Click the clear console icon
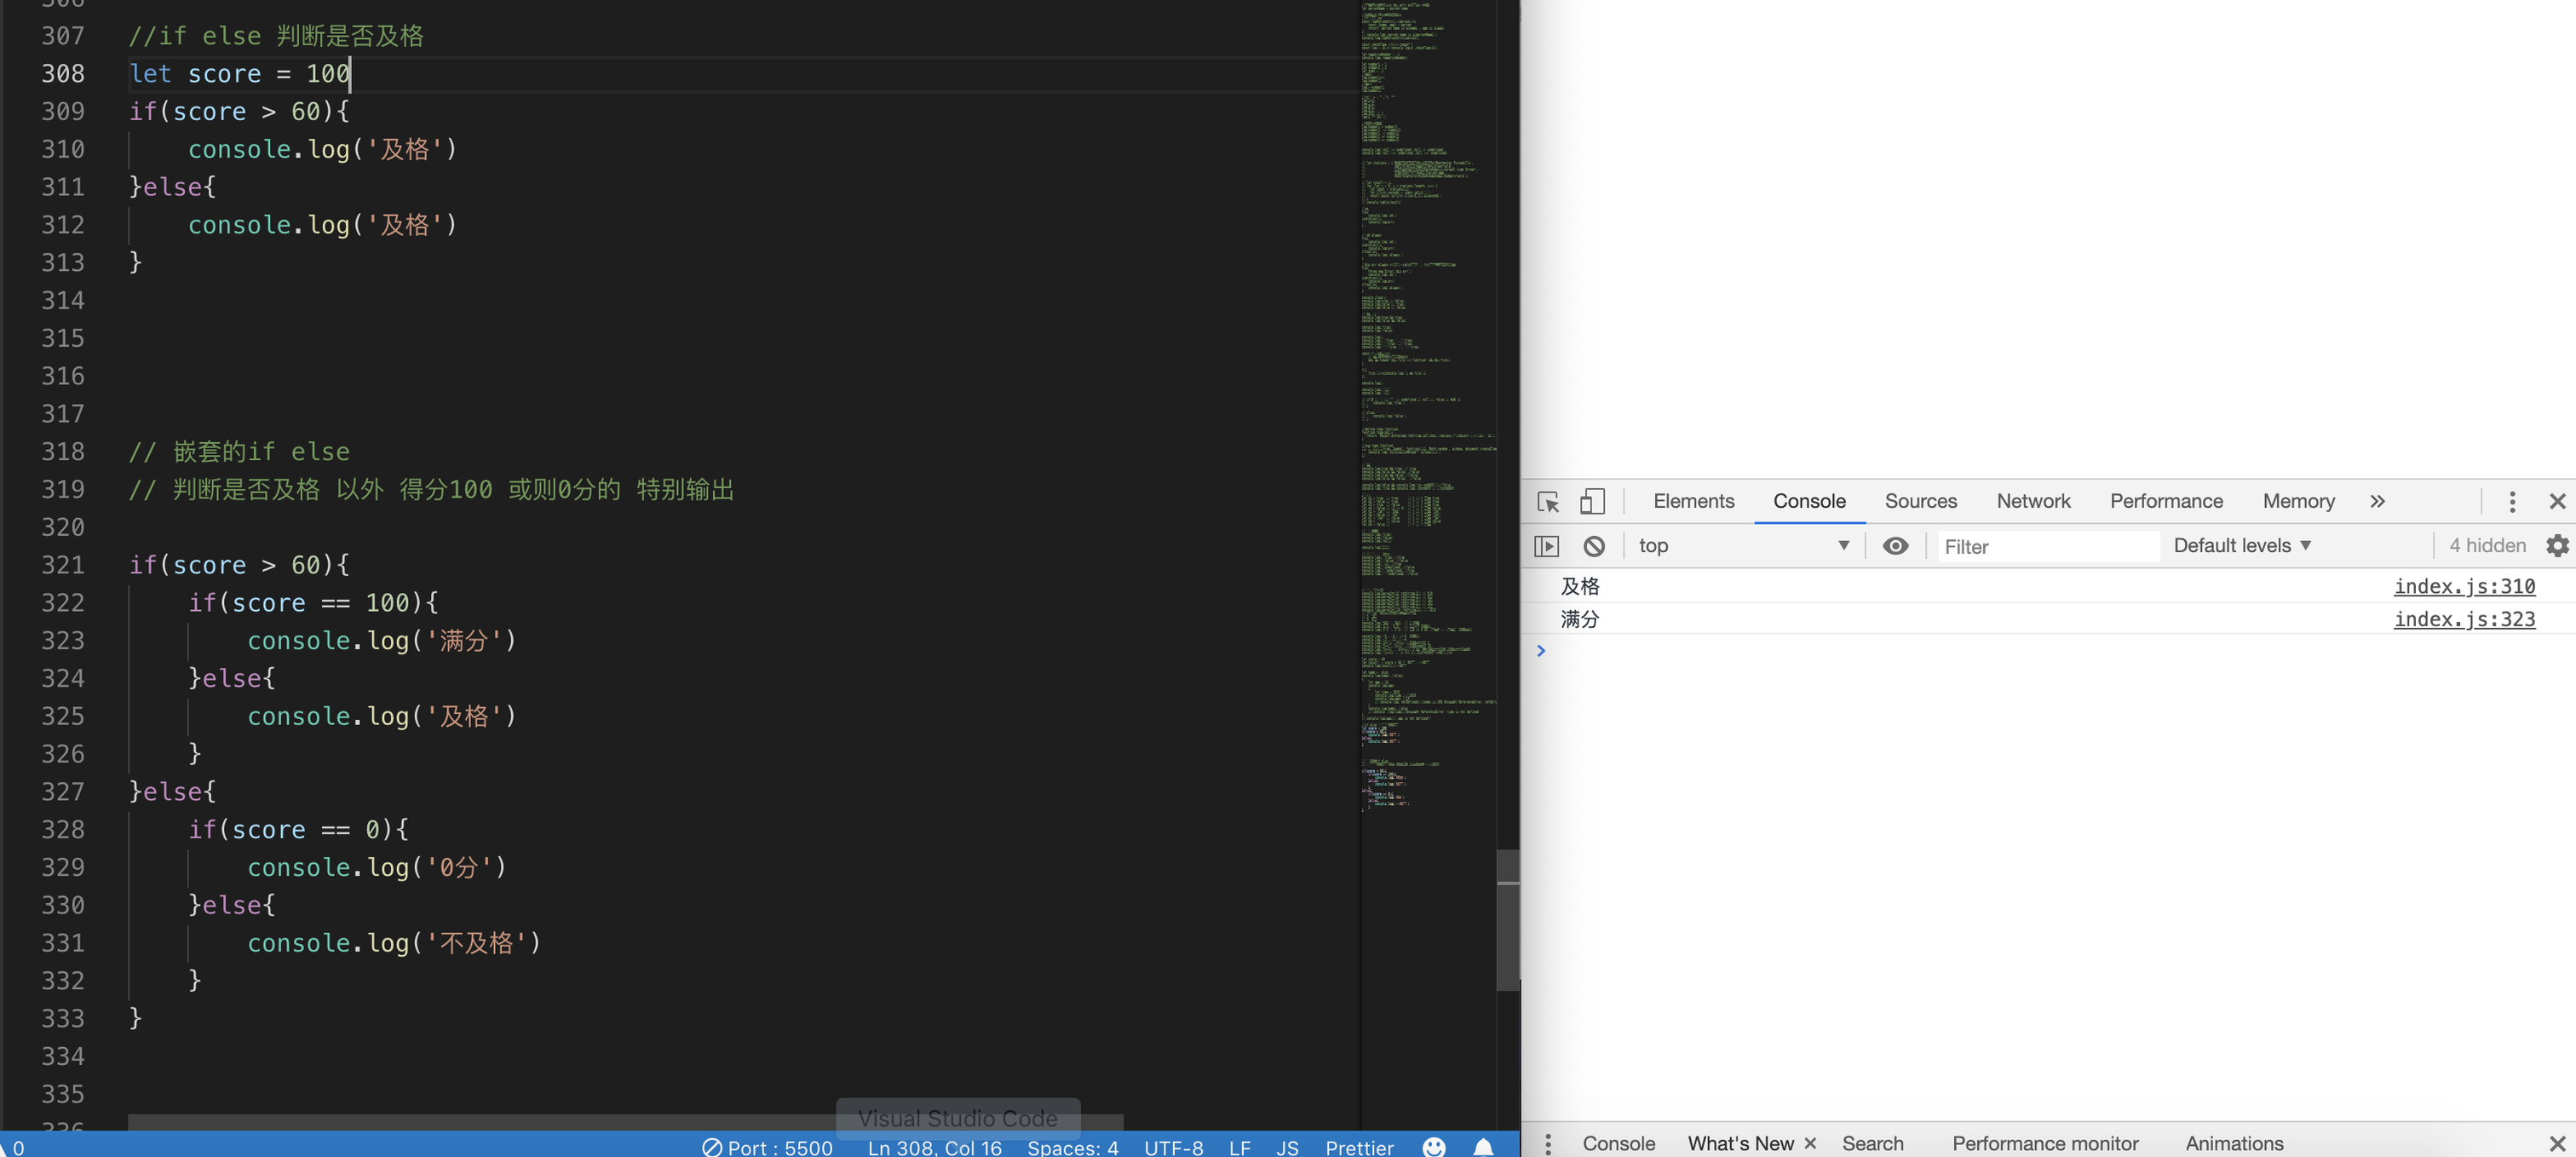 tap(1594, 546)
